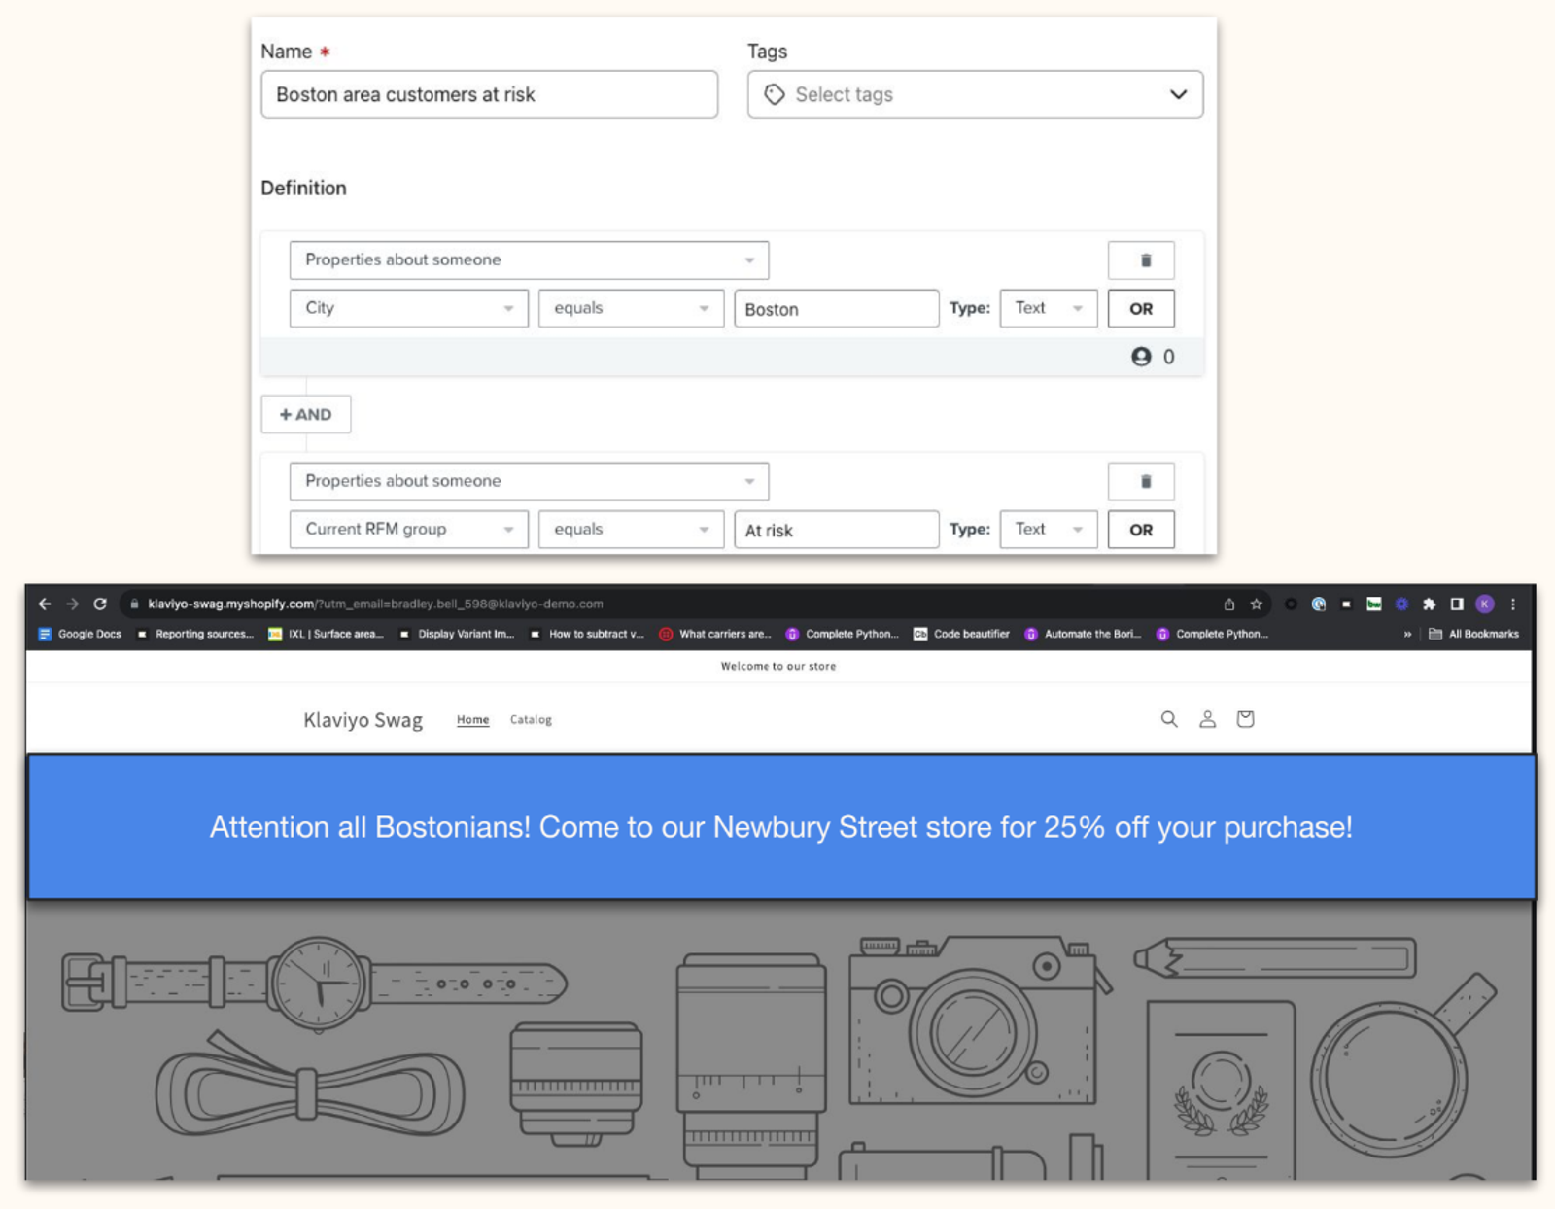Open the store account login icon
Viewport: 1555px width, 1209px height.
point(1207,719)
